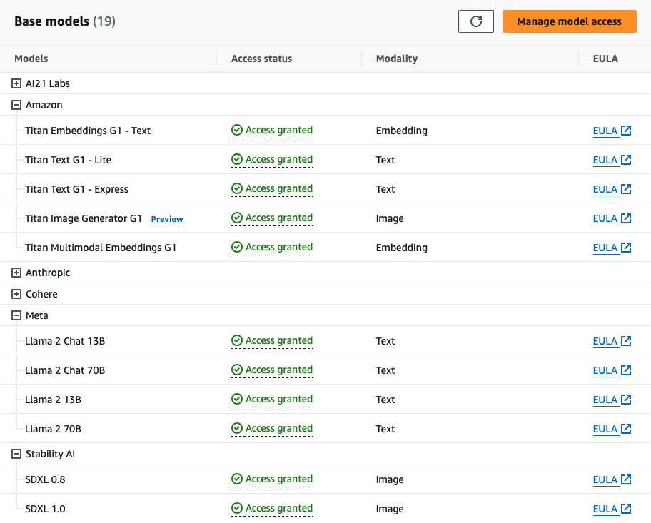651x523 pixels.
Task: Sort by the Models column header
Action: click(31, 59)
